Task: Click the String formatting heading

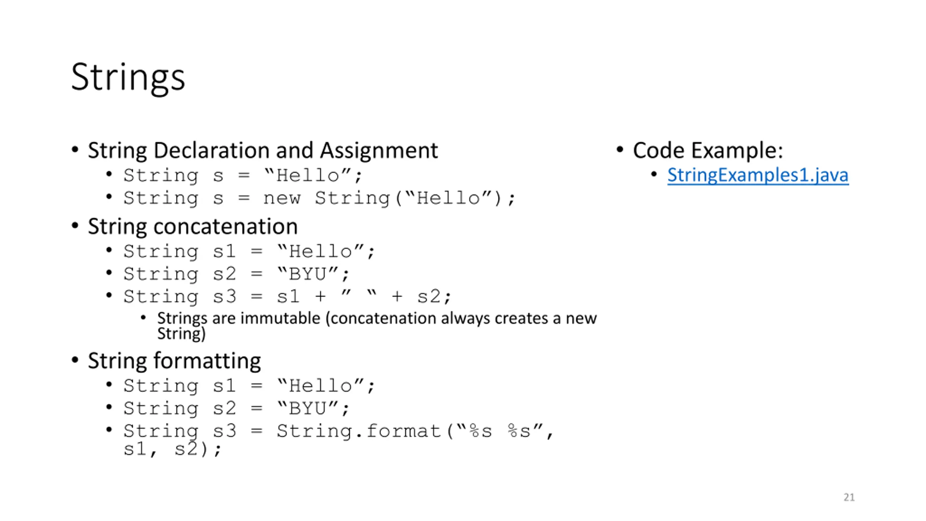Action: point(174,361)
